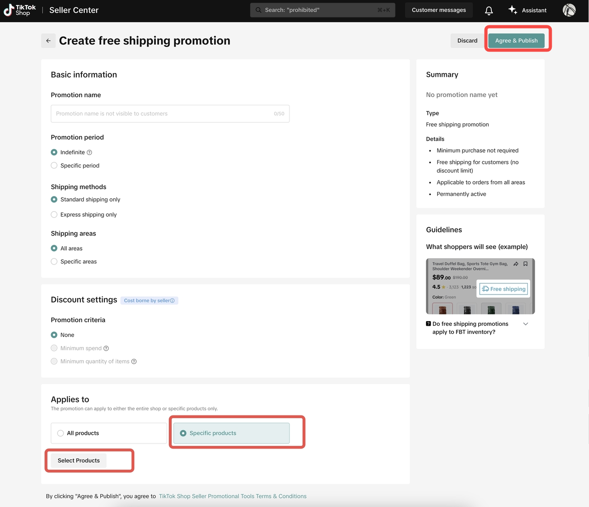Click the Cost borne by seller tag

[x=149, y=301]
